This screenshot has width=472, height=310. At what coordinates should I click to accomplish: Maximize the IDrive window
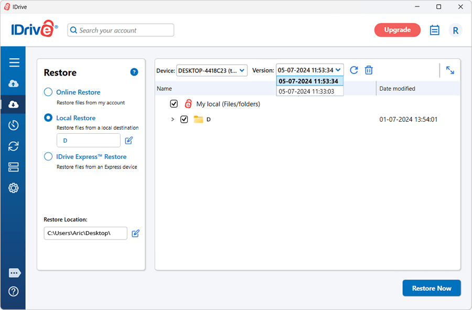click(x=438, y=7)
